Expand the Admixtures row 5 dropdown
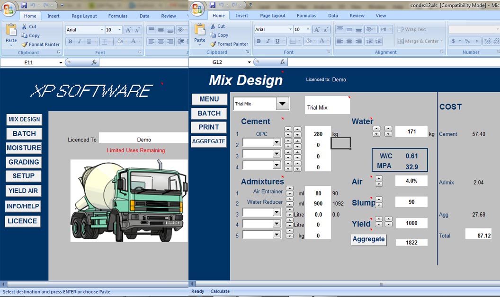Screen dimensions: 500x297 coord(277,235)
